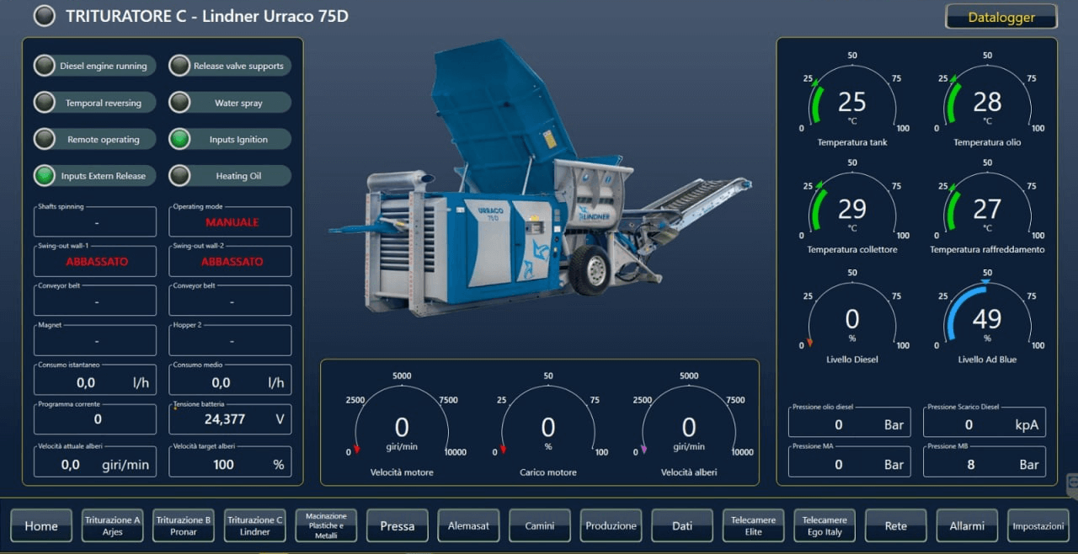
Task: Open Telecamere Ego Italy page
Action: click(825, 525)
